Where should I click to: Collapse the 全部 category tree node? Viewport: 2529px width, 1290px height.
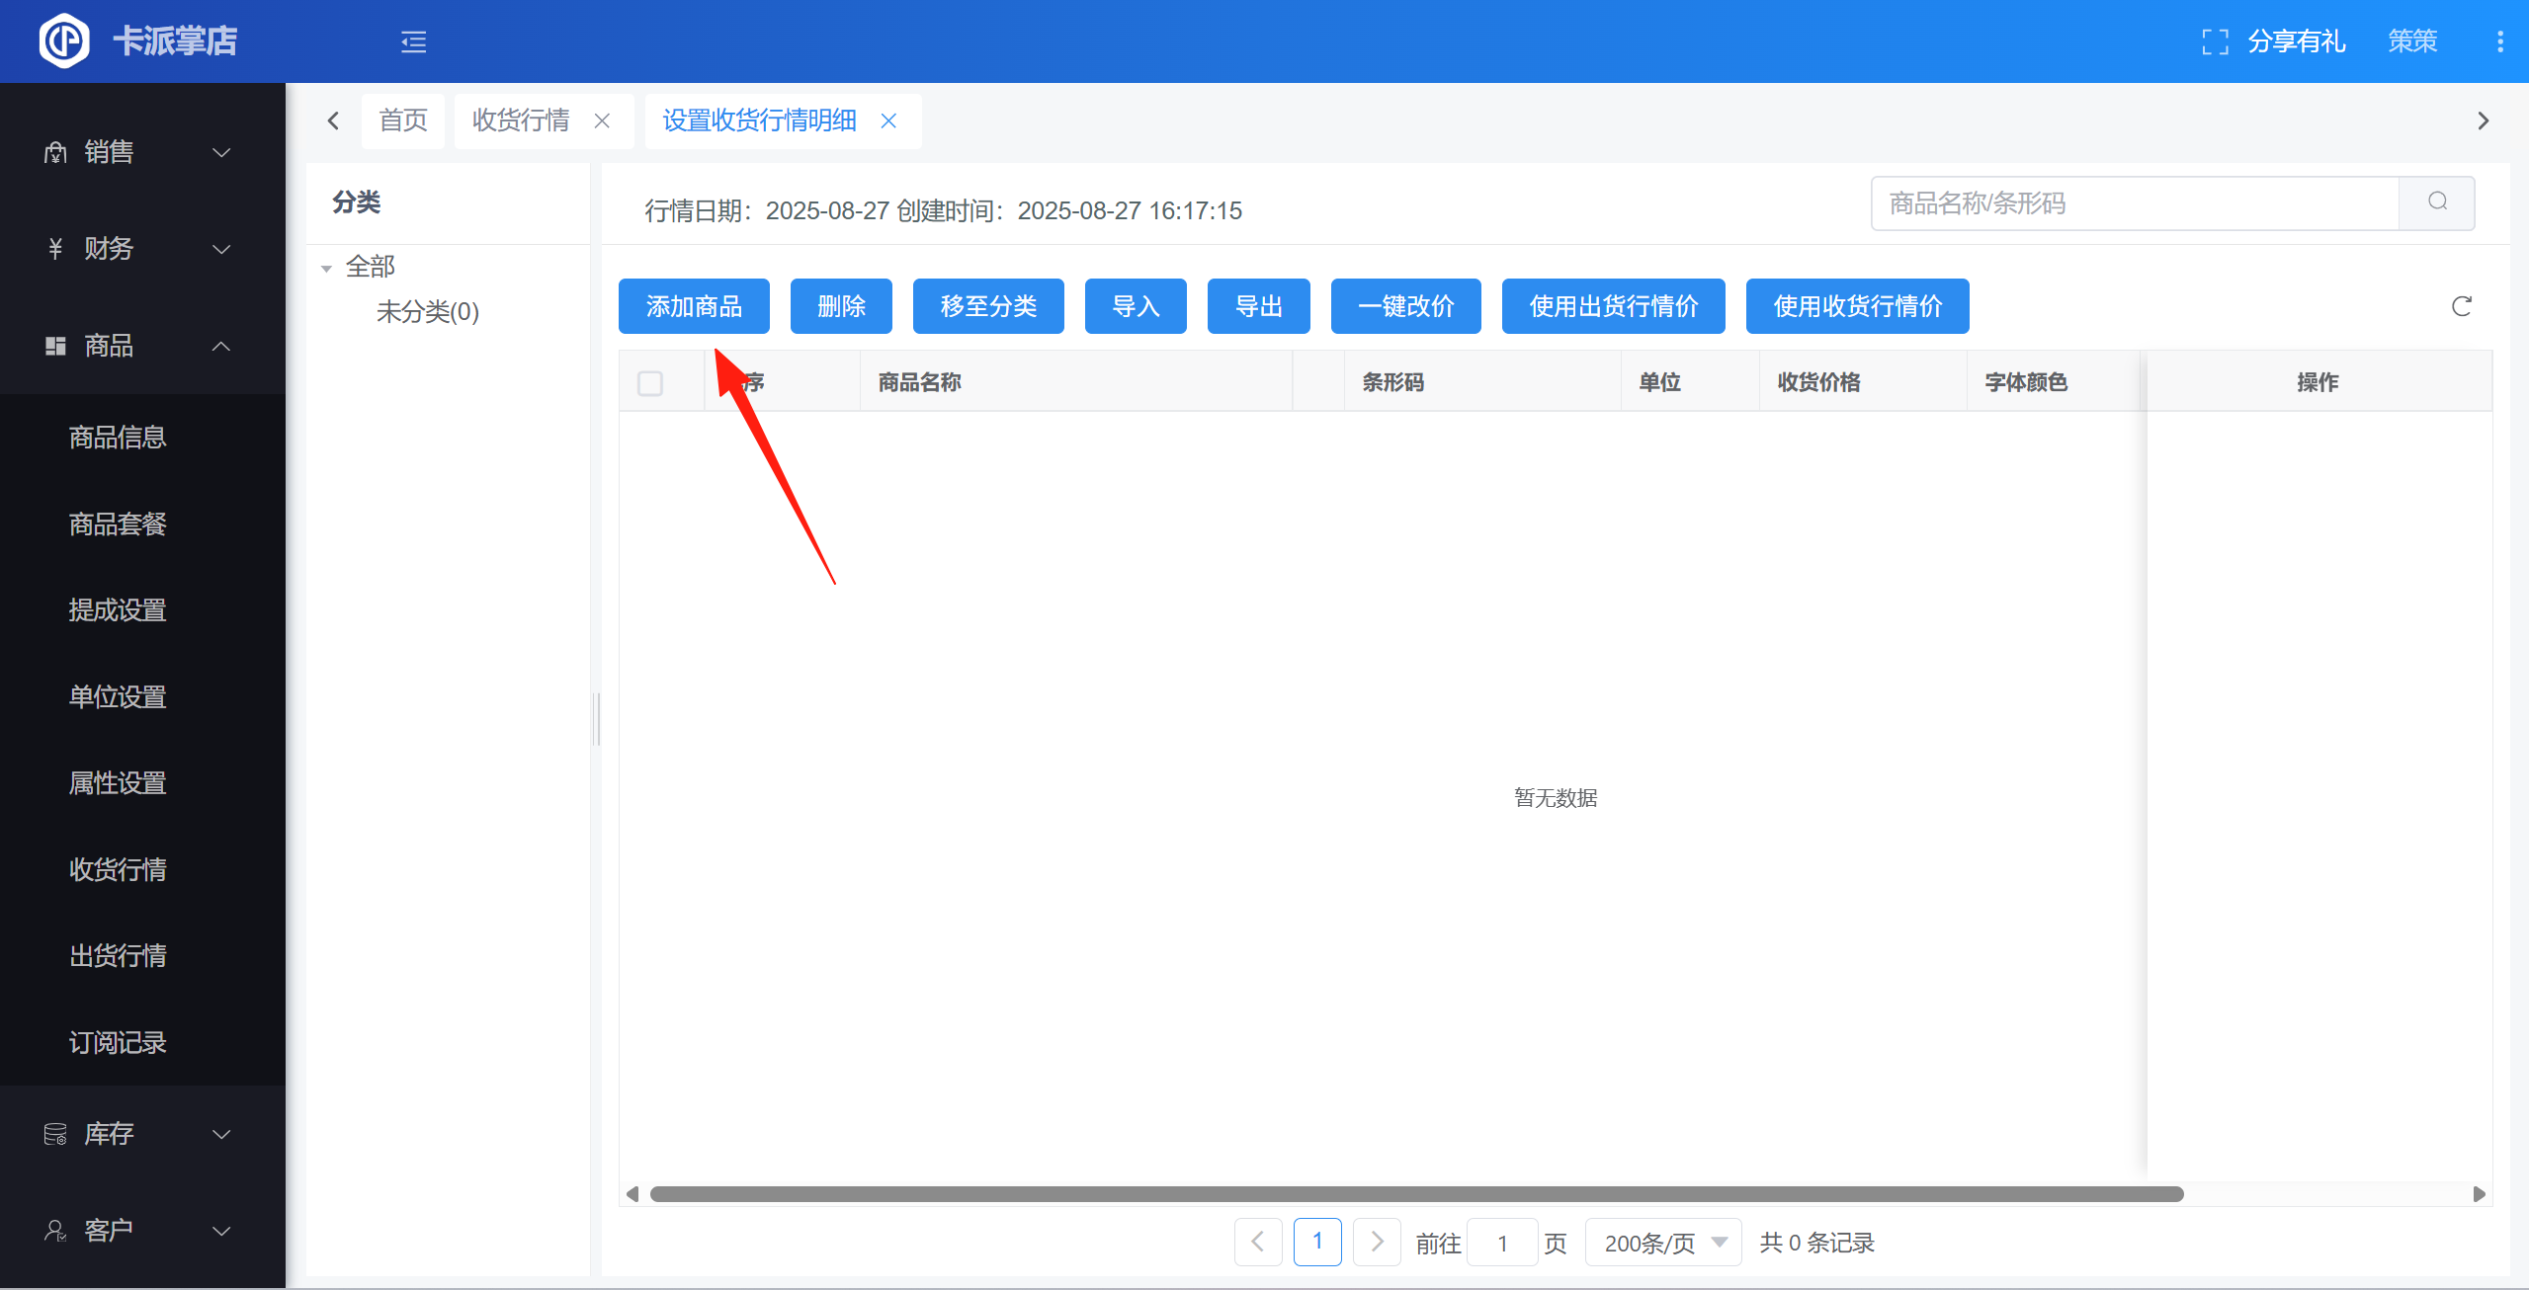326,268
